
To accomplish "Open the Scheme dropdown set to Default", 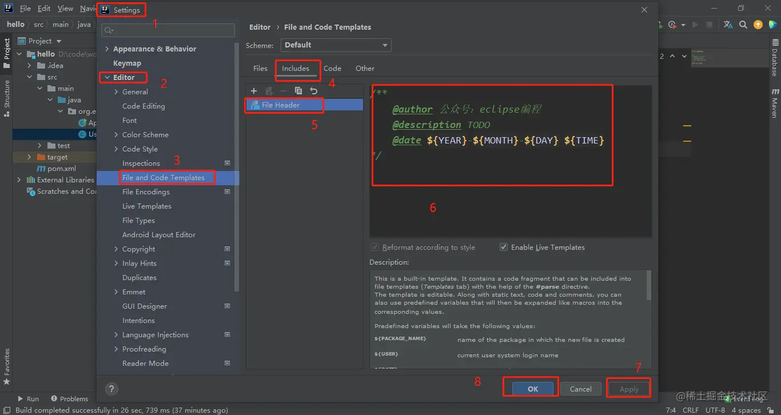I will [x=336, y=45].
